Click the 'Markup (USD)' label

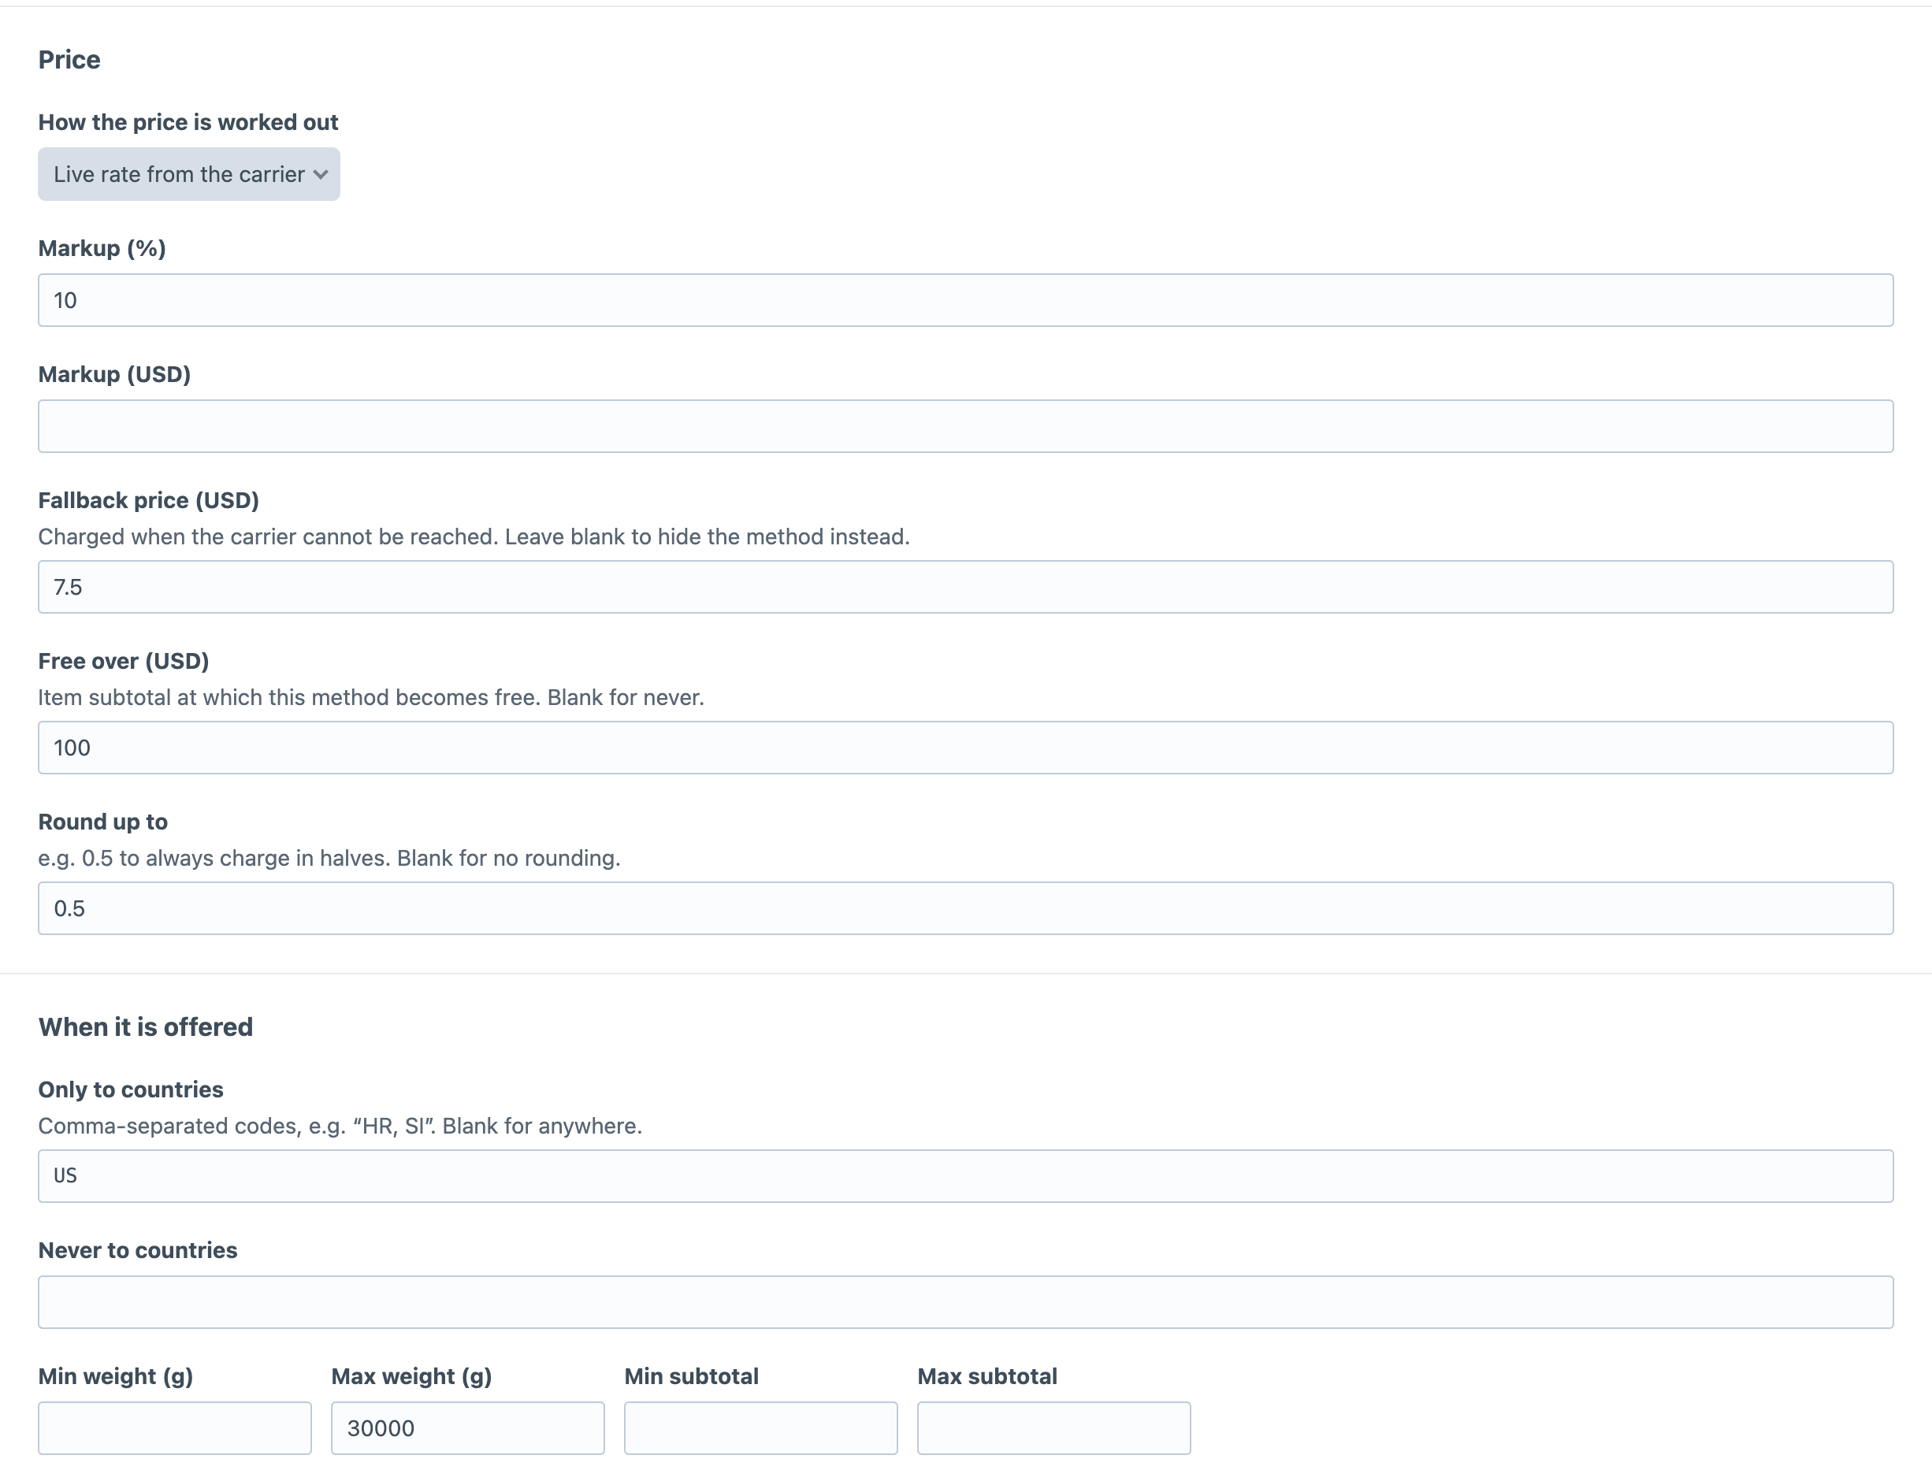tap(114, 375)
